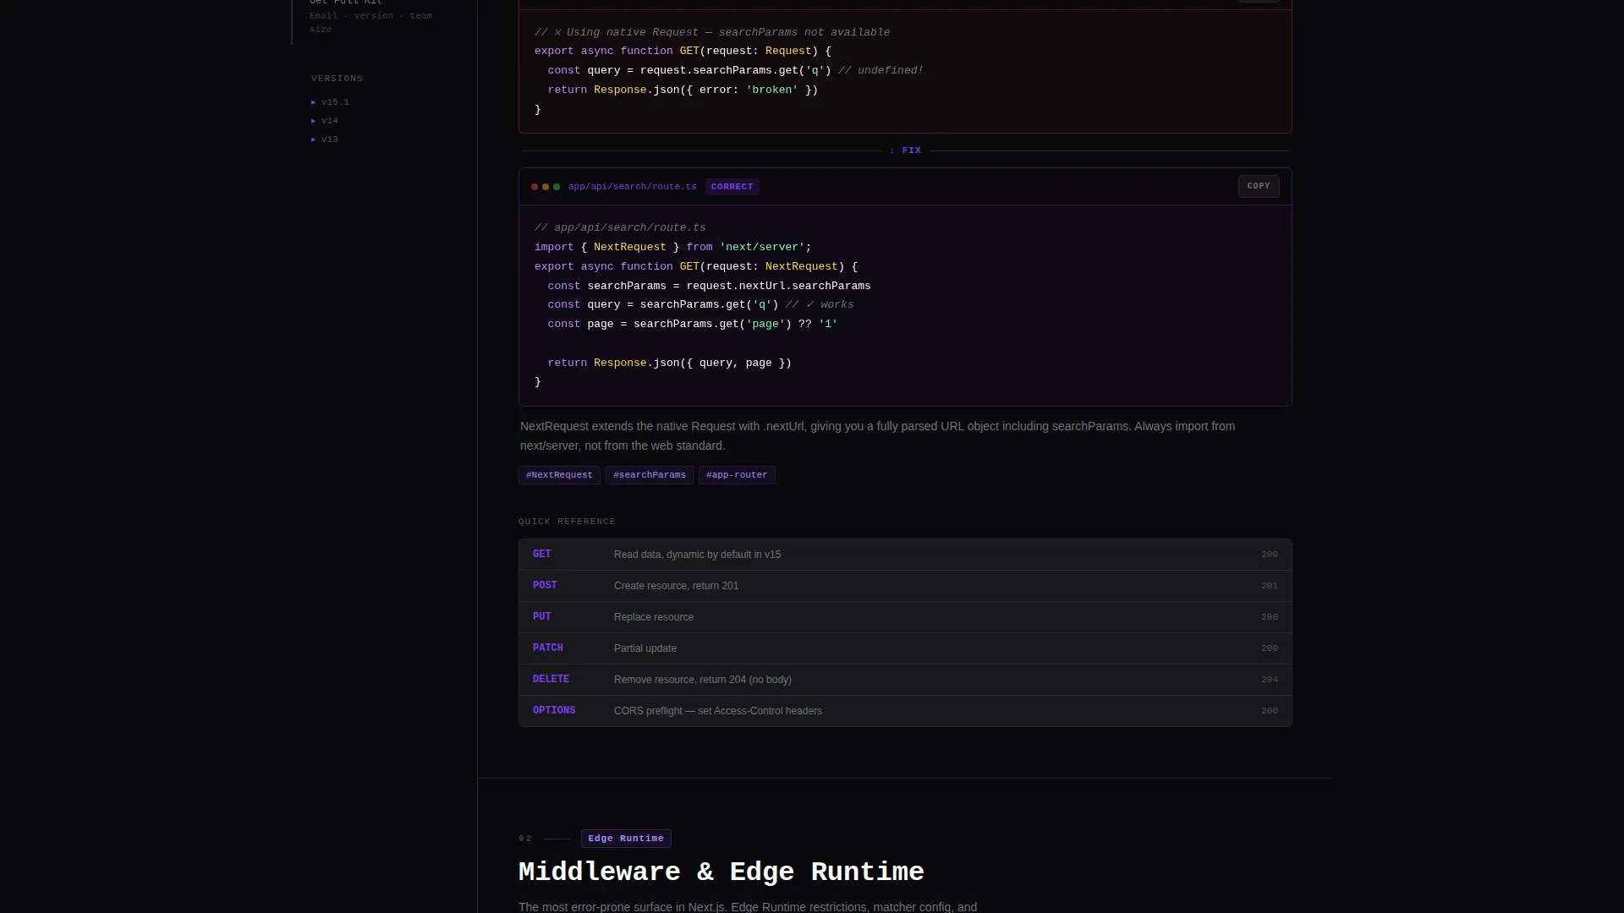
Task: Click the VERSIONS sidebar heading
Action: coord(337,79)
